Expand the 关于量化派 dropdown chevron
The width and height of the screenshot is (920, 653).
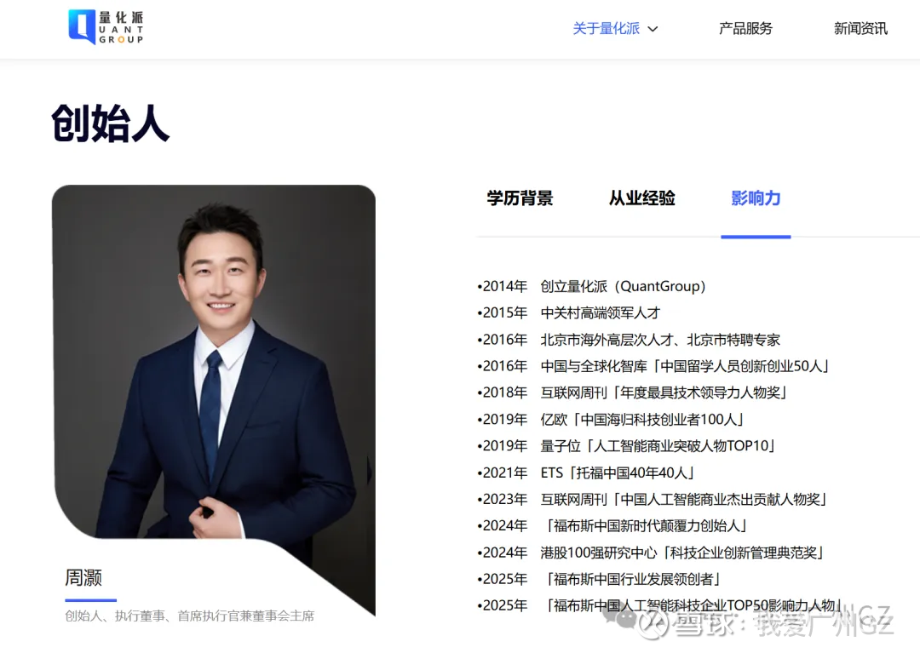coord(653,29)
